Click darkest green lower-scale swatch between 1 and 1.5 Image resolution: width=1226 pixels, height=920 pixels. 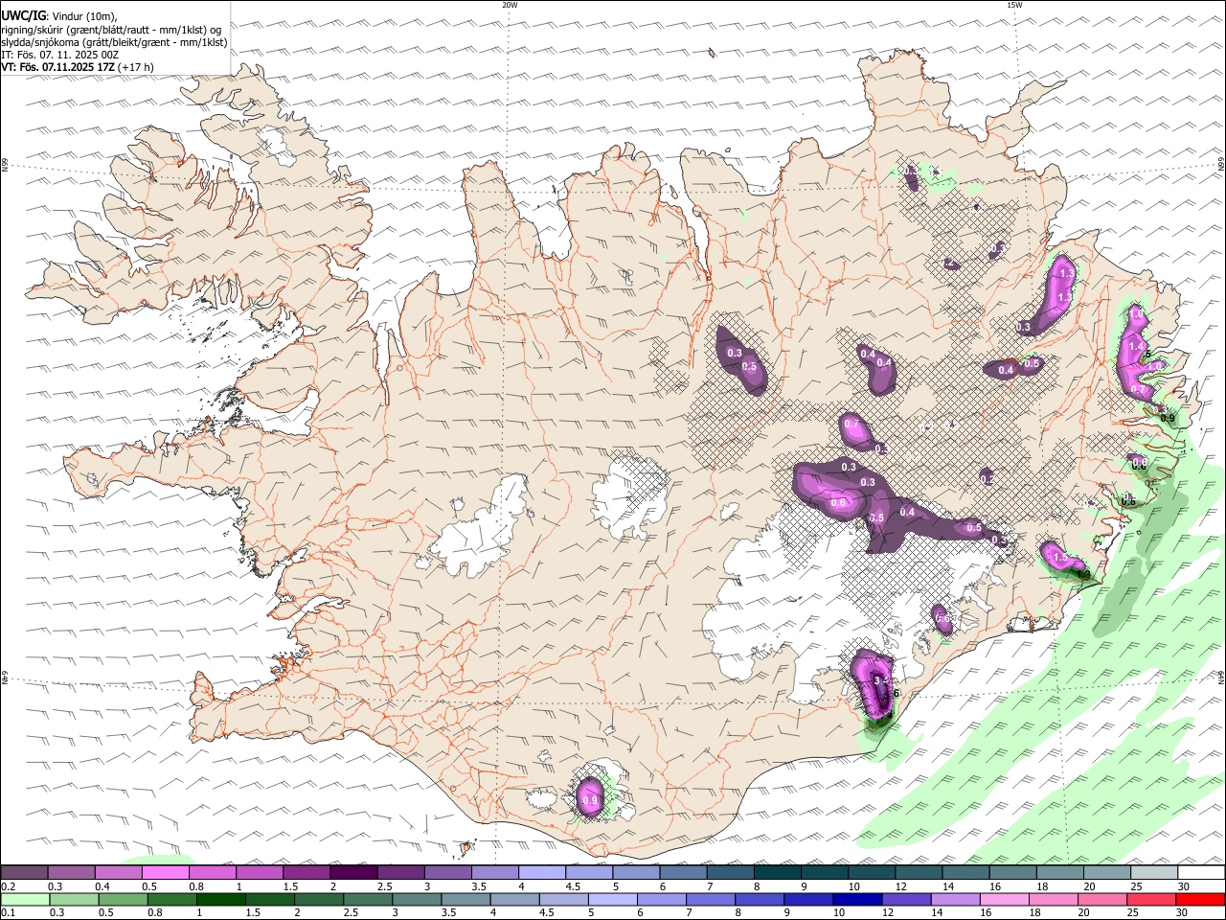(x=220, y=900)
